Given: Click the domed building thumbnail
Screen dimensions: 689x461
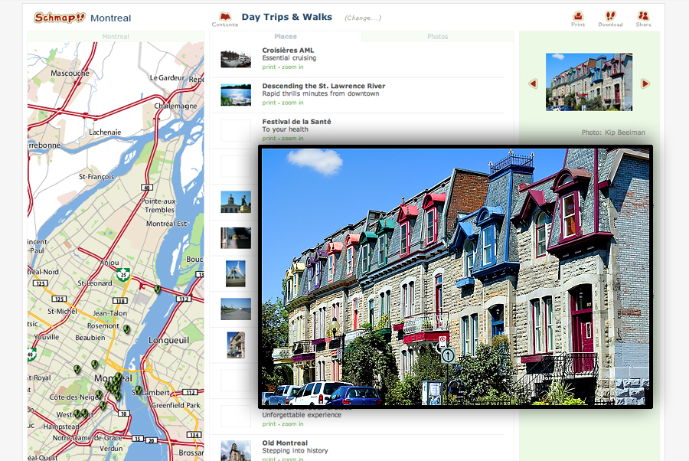Looking at the screenshot, I should [x=236, y=202].
